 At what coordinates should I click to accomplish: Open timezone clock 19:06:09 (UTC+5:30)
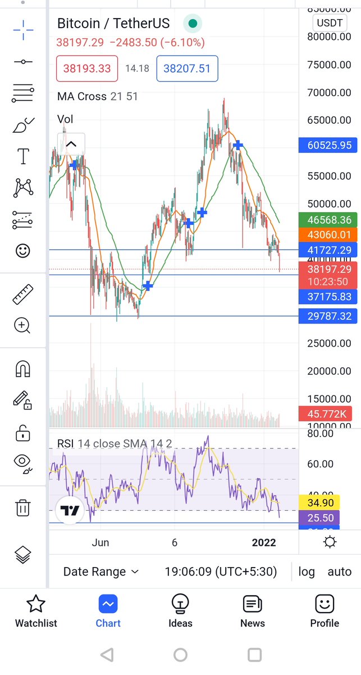coord(221,571)
